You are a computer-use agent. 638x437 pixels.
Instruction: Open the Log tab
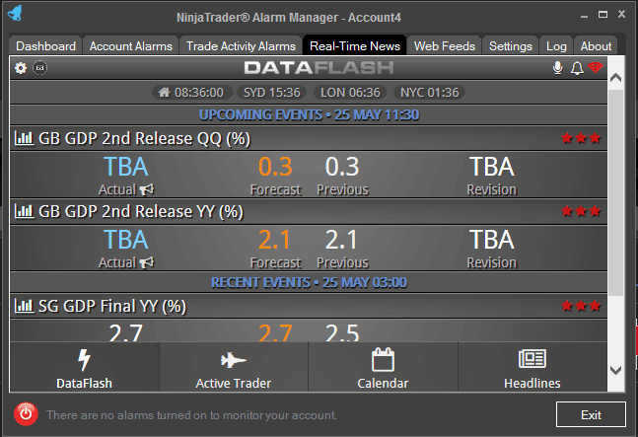point(556,46)
